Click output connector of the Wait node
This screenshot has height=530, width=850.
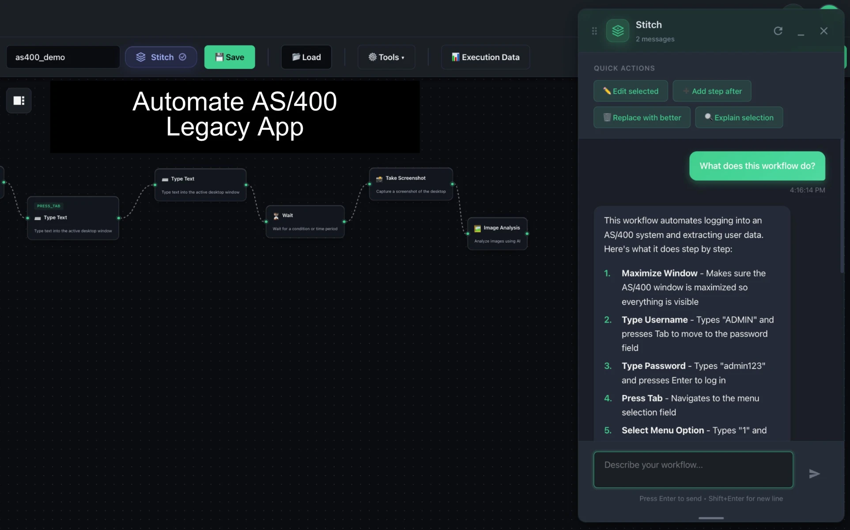tap(344, 222)
